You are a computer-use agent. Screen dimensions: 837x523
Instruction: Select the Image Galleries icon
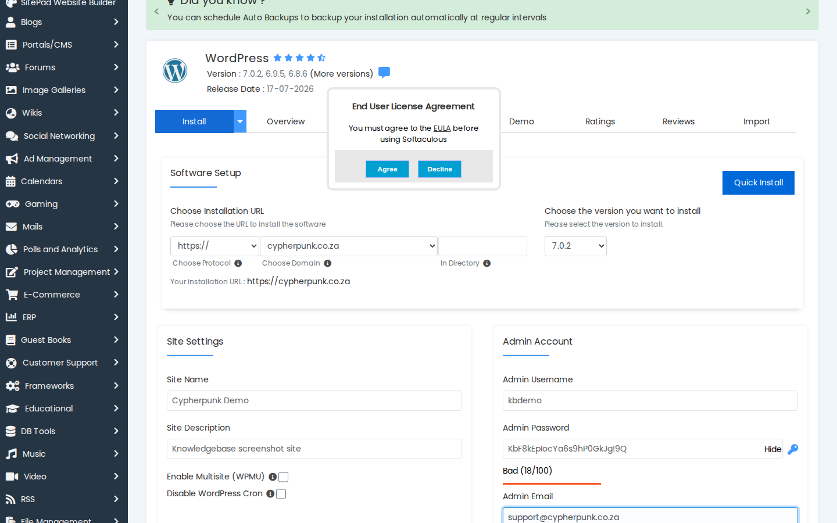click(11, 90)
